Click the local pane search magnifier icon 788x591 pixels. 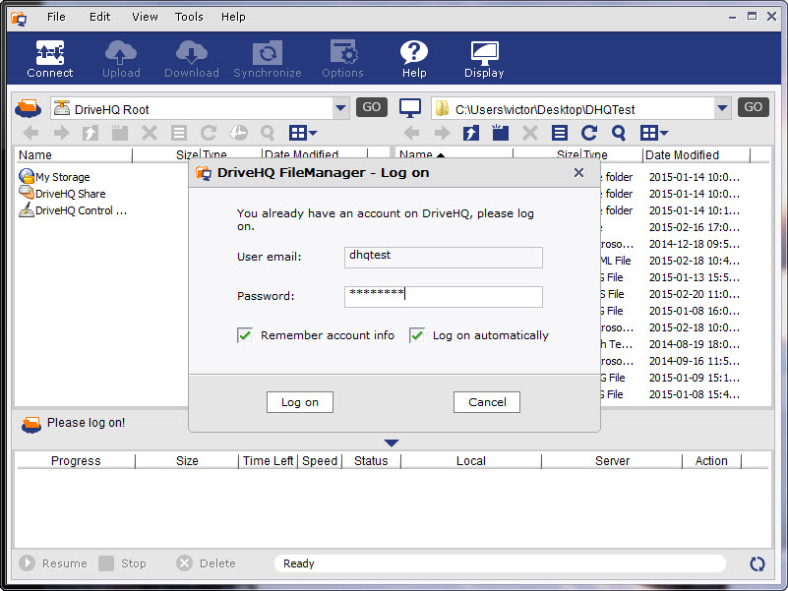(619, 133)
